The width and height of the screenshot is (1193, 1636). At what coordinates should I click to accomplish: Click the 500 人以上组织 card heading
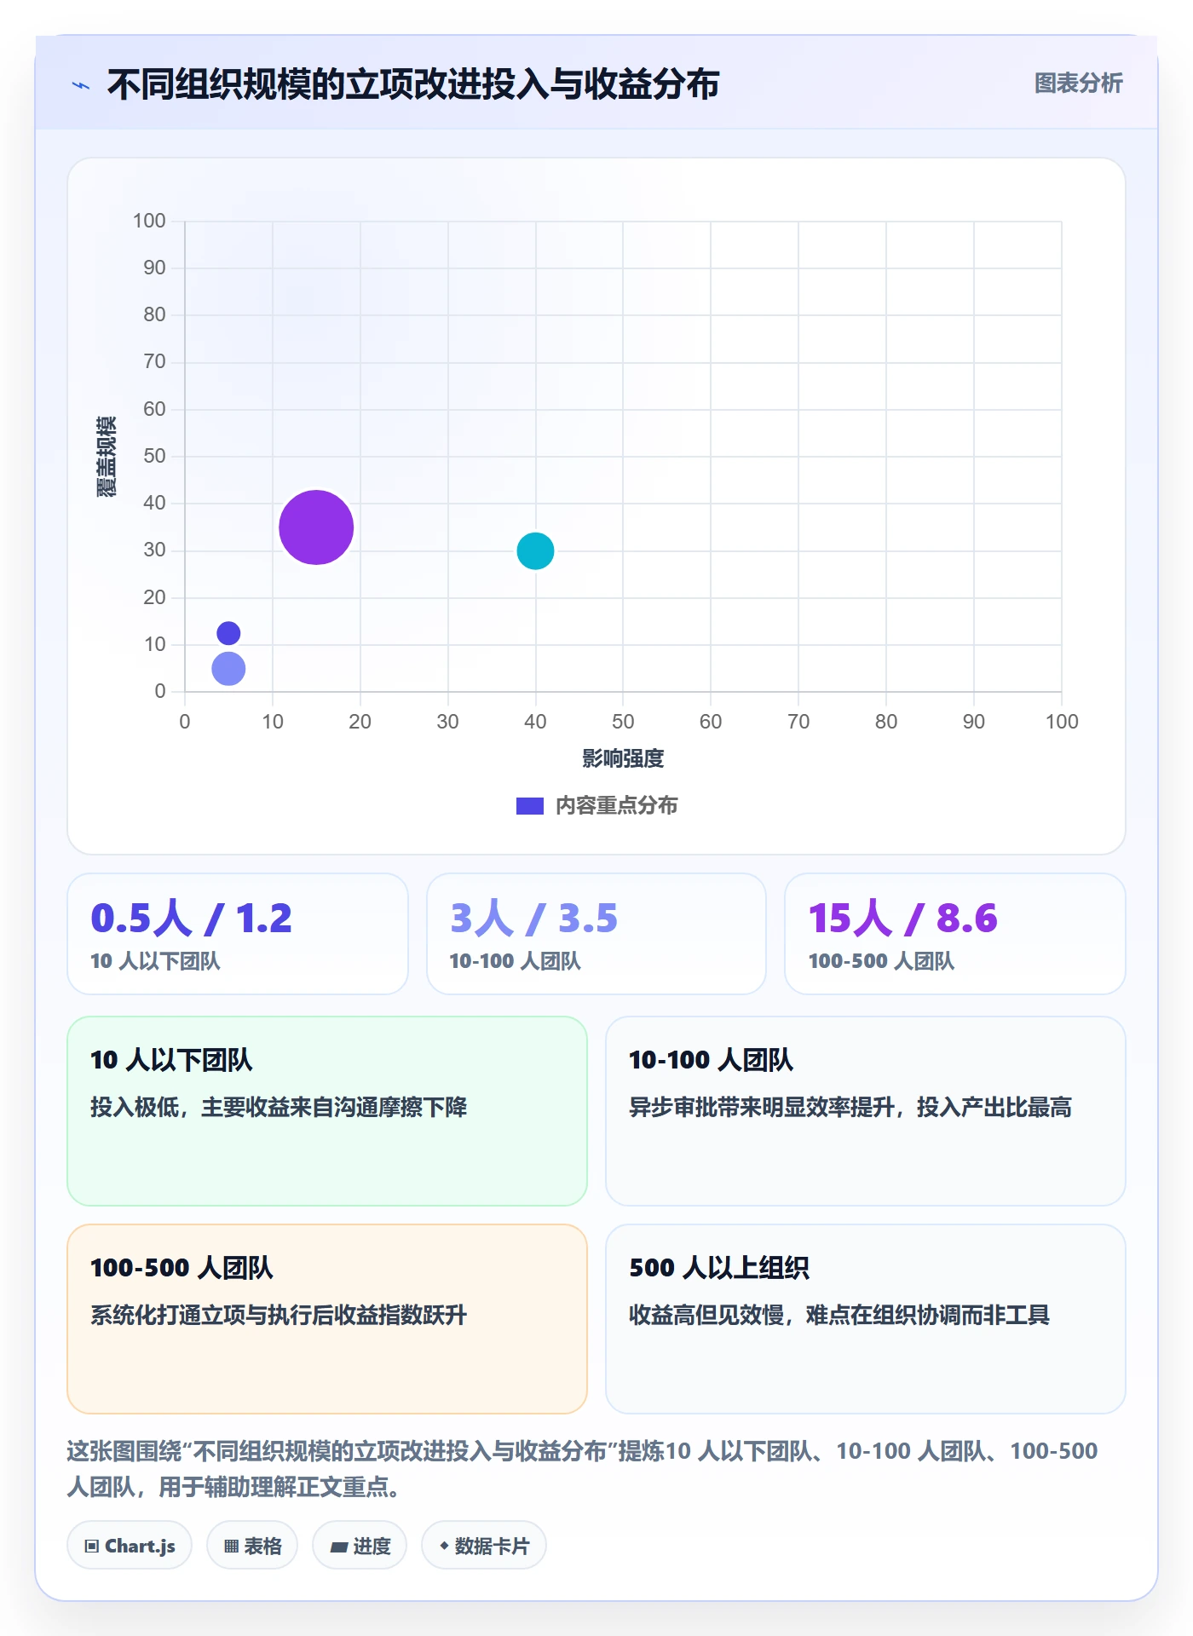719,1268
